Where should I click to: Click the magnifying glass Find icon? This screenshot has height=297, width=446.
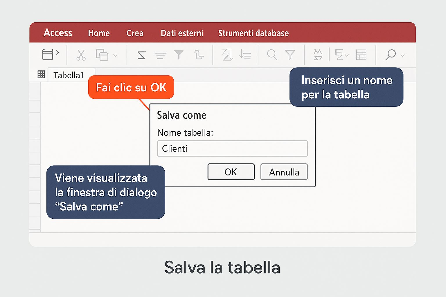[x=272, y=55]
